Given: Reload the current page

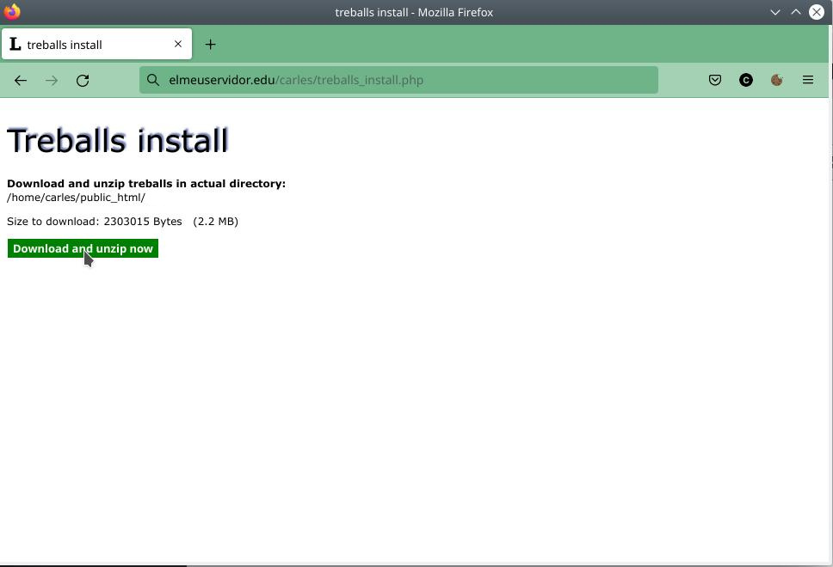Looking at the screenshot, I should coord(83,80).
